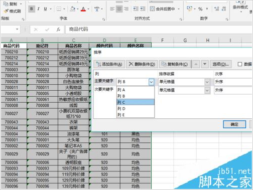Align text left

pyautogui.click(x=112, y=9)
